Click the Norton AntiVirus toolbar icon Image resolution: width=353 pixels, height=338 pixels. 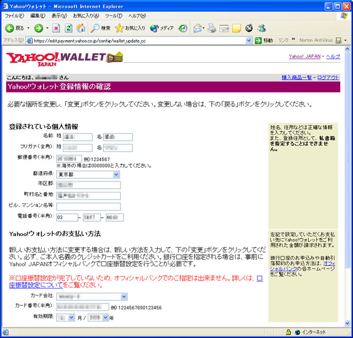point(338,40)
